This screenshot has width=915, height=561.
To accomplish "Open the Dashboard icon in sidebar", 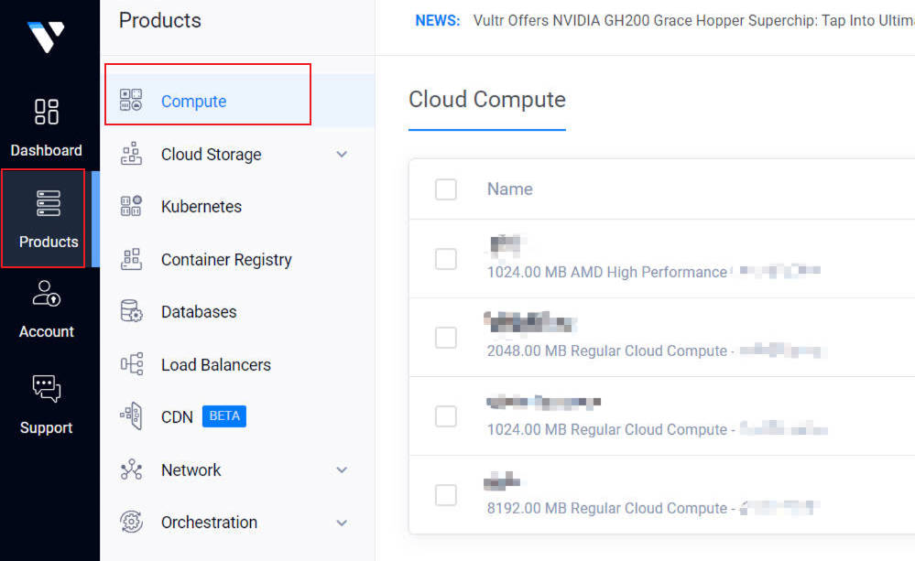I will click(x=47, y=112).
